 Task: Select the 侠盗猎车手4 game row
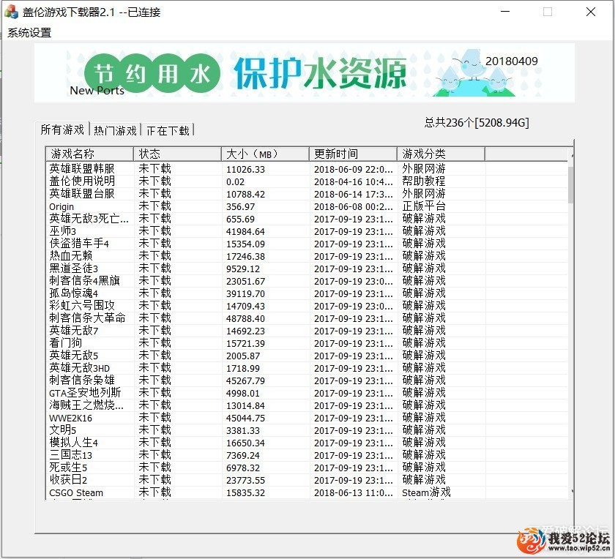(307, 244)
